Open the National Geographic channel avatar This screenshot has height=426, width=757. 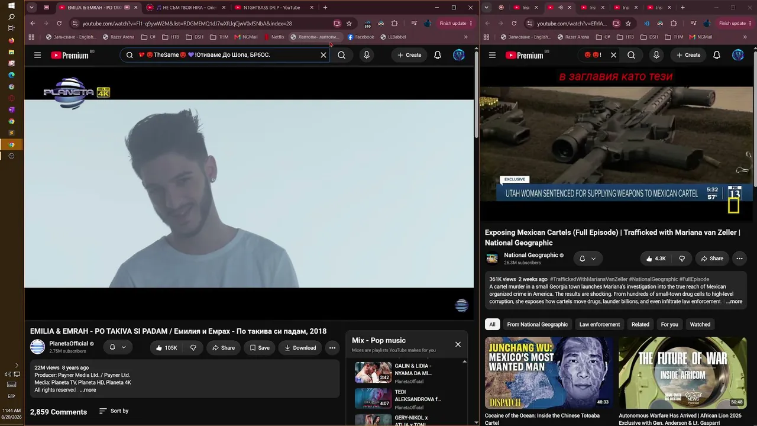coord(492,259)
